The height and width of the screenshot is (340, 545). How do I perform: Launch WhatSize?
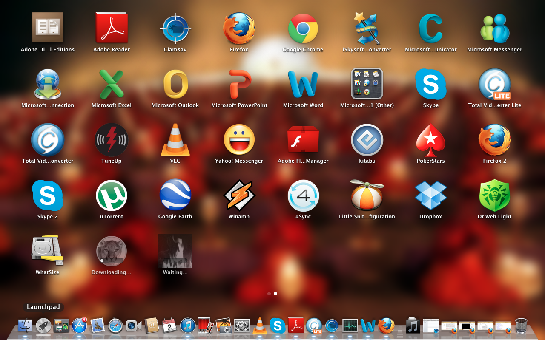48,251
